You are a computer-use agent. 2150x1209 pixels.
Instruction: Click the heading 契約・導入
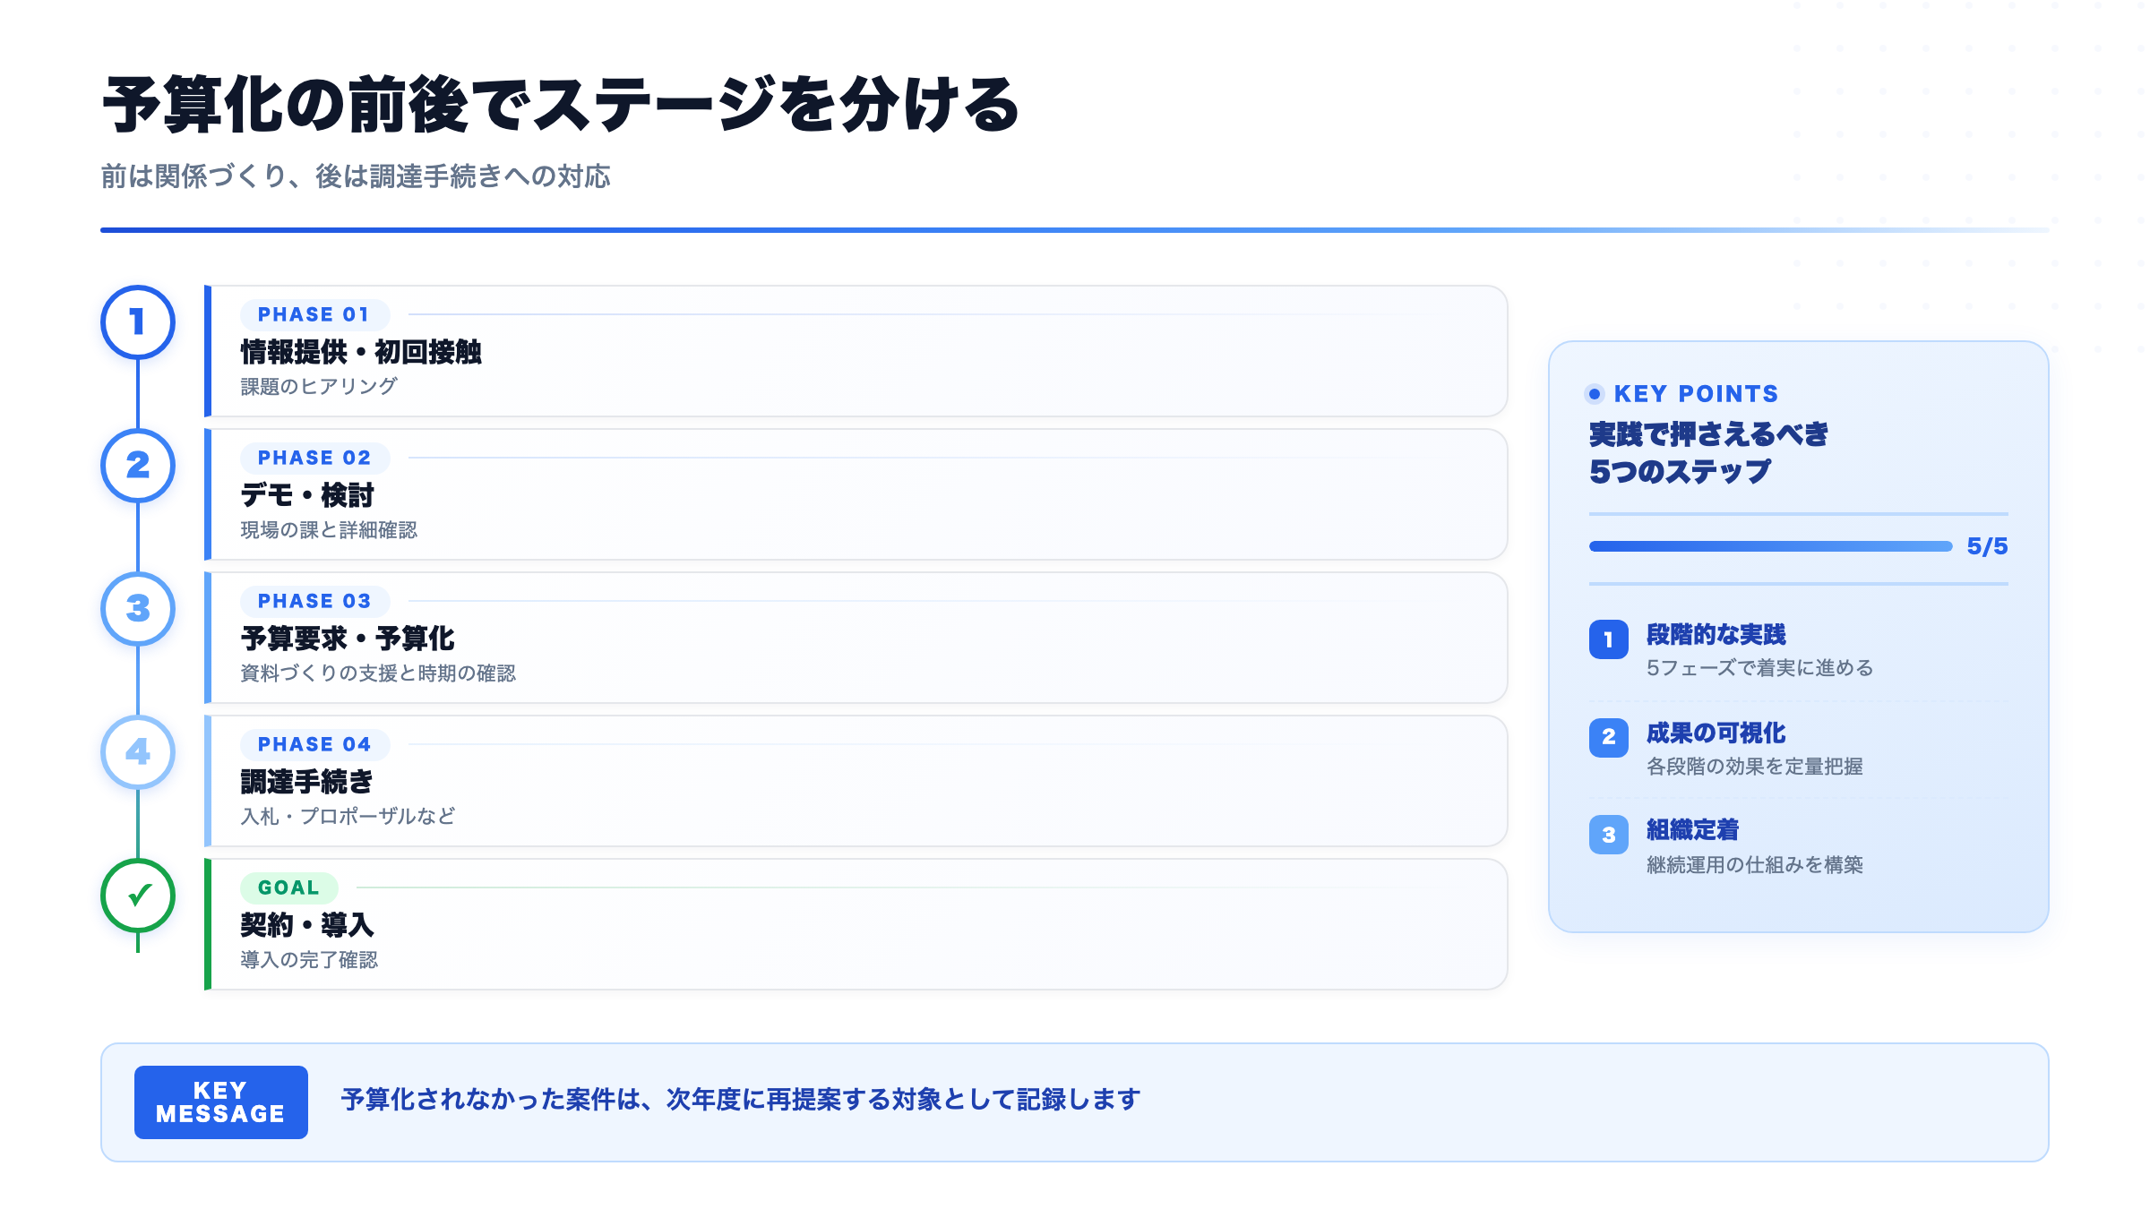coord(307,925)
